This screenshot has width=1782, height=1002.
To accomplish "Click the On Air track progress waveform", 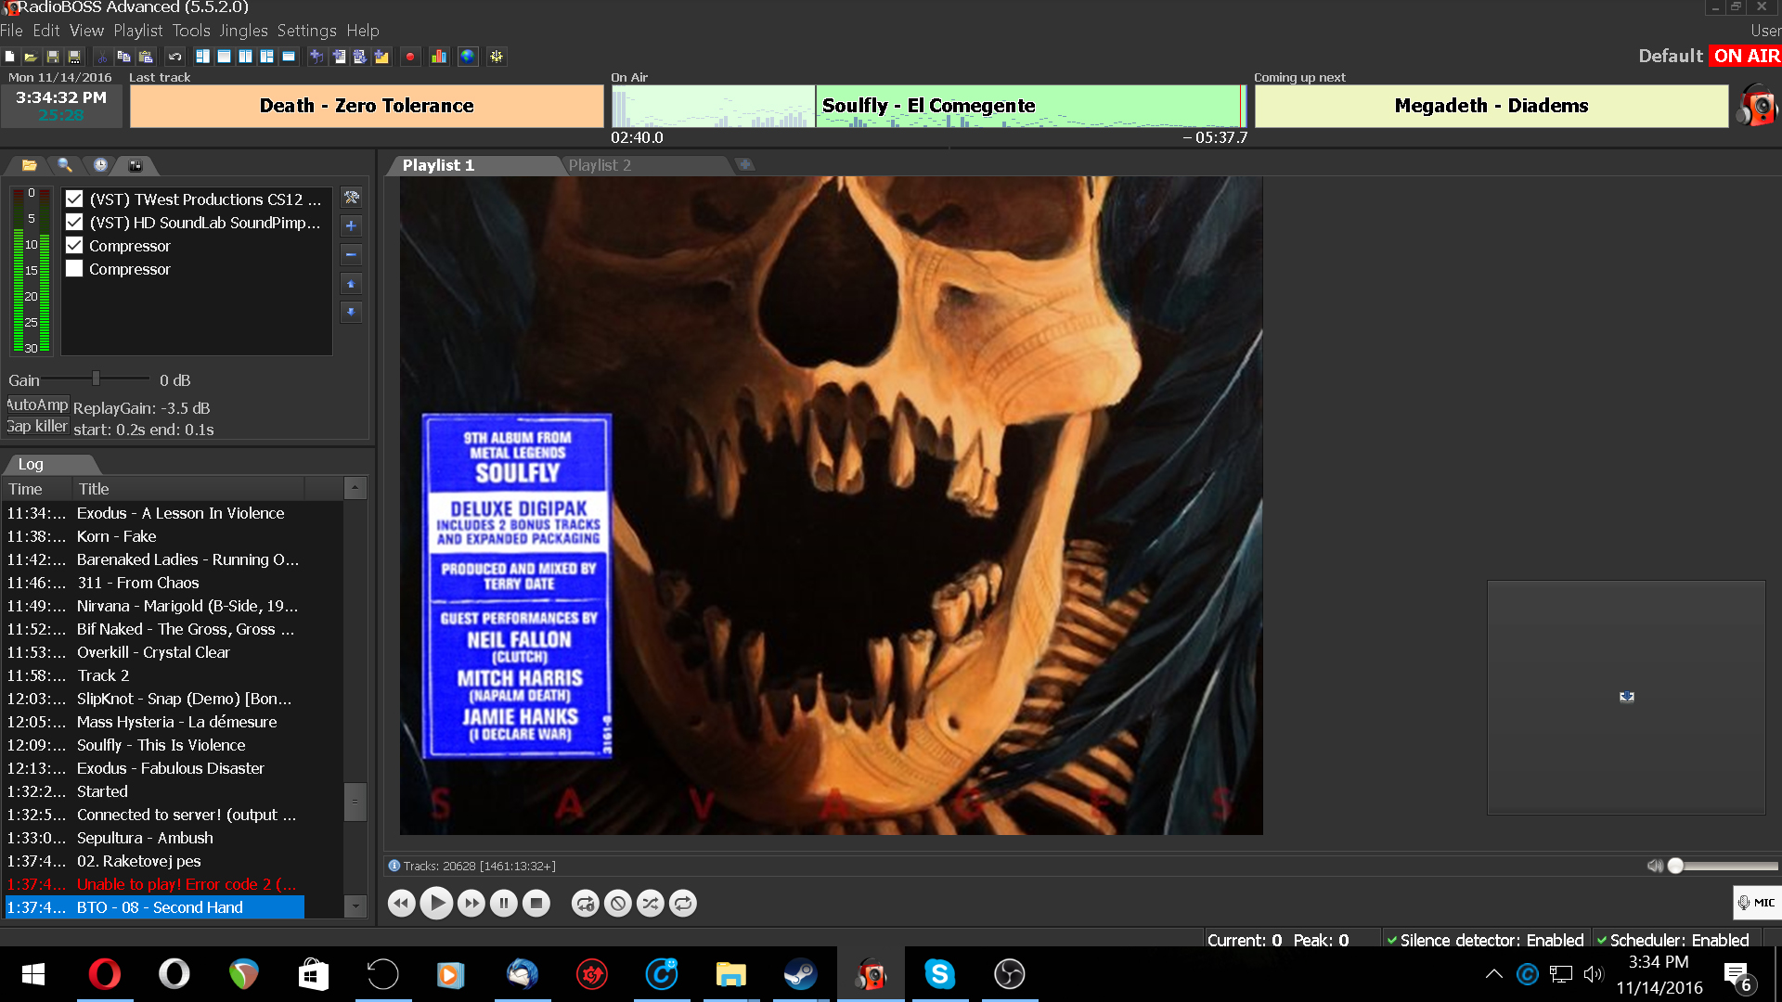I will [928, 106].
